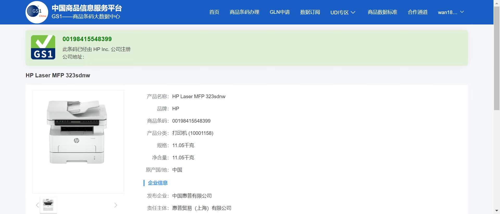This screenshot has width=500, height=214.
Task: Click the 企业信息 section heading
Action: coord(158,183)
